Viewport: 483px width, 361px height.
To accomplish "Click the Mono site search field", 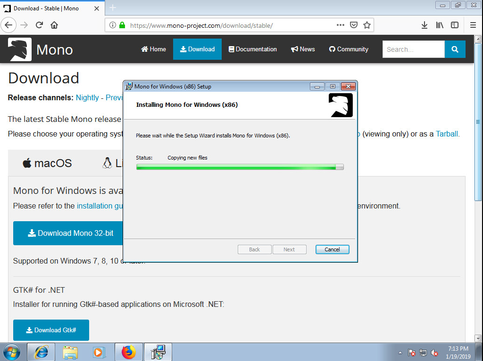I will (414, 49).
